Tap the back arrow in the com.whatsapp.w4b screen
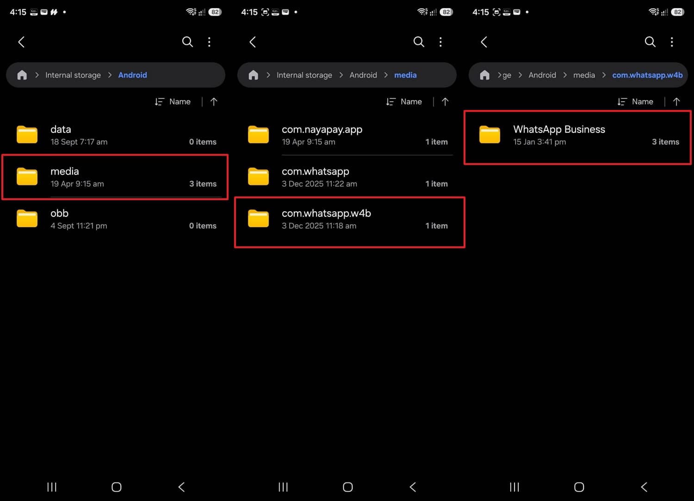694x501 pixels. 484,42
